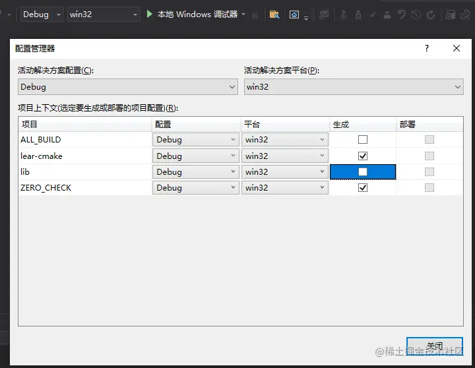
Task: Close the 配置管理器 dialog with X
Action: [457, 48]
